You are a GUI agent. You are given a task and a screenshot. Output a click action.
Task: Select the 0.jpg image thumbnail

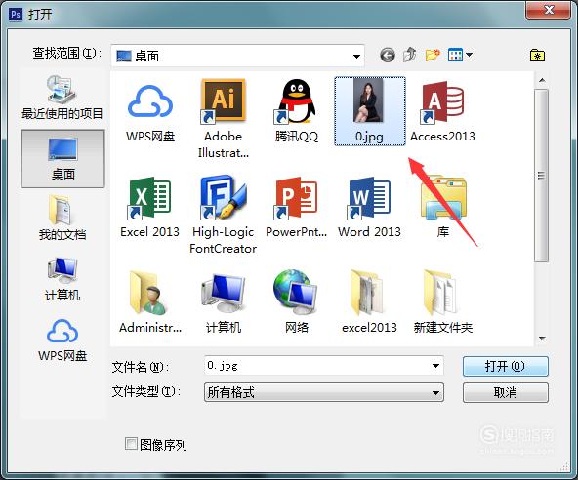tap(370, 111)
